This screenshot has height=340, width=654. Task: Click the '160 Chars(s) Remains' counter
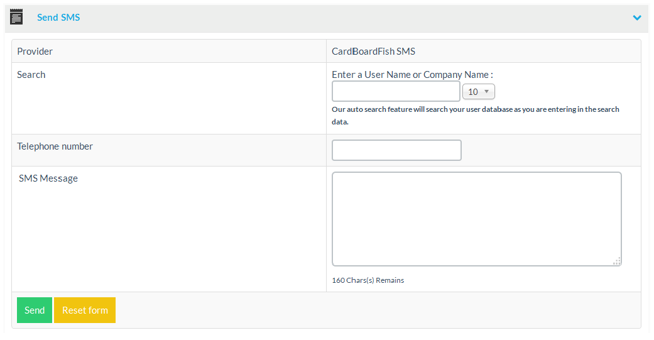pos(368,280)
